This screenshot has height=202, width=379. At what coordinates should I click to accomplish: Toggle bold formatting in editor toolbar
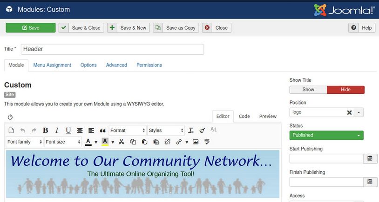[46, 130]
